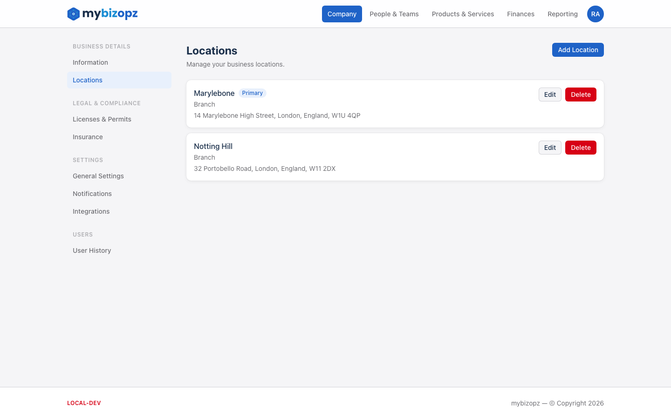Click the Add Location button
Screen dimensions: 671x419
(578, 50)
